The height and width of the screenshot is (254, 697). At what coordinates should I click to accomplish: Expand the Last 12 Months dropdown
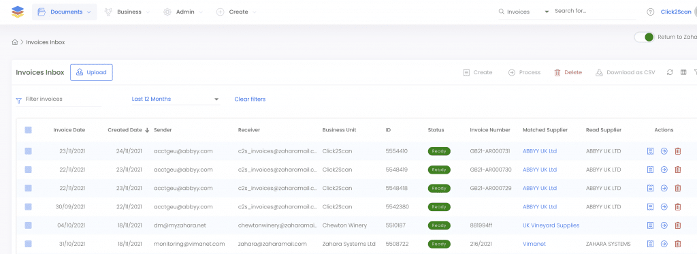[x=176, y=99]
